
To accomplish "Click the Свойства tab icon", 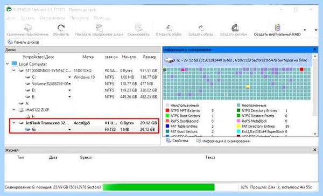I will [x=168, y=141].
